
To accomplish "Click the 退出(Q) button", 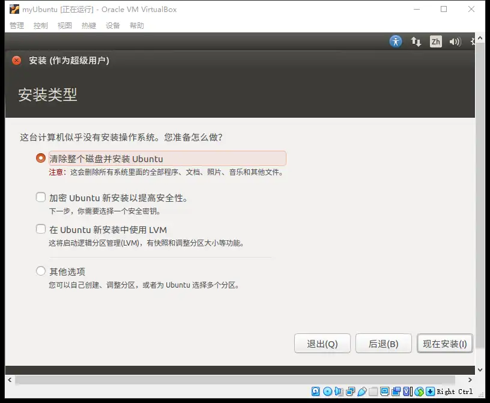I will pos(322,344).
